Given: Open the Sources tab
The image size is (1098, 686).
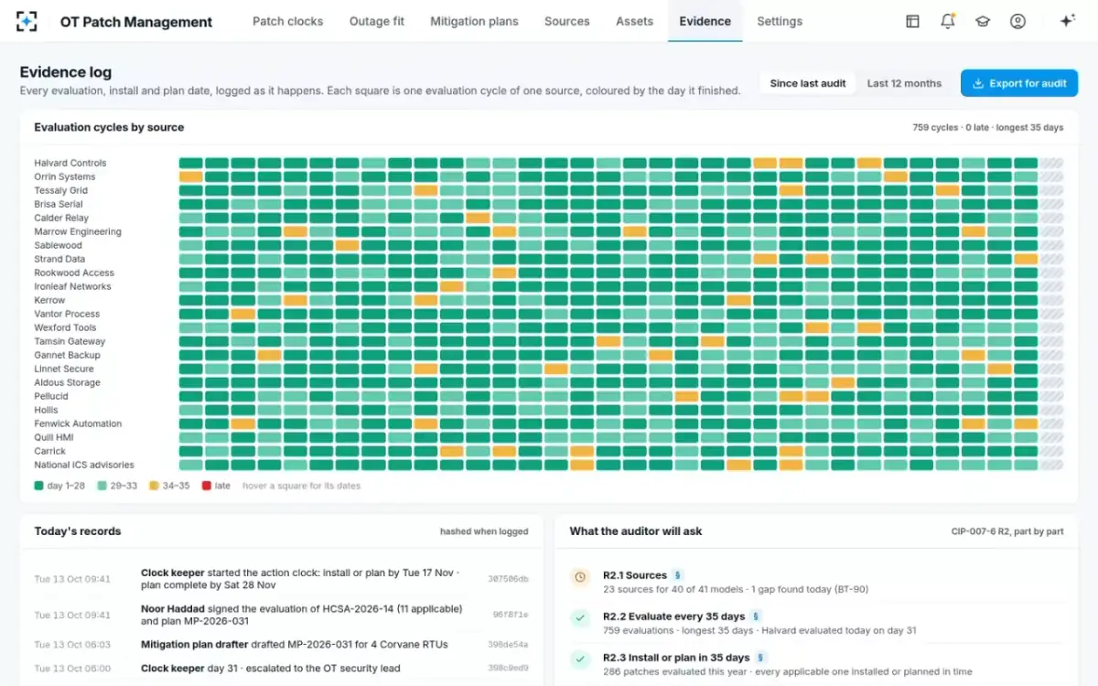Looking at the screenshot, I should pos(566,21).
